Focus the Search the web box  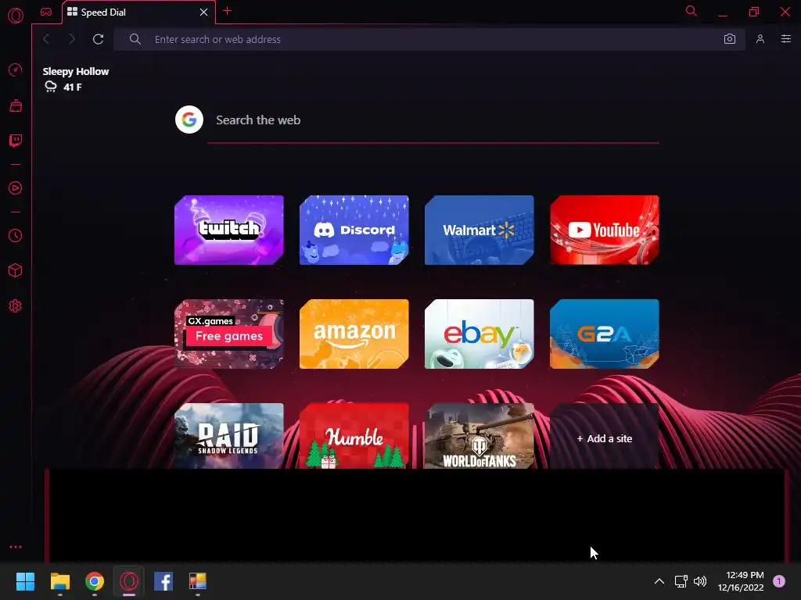pos(433,120)
